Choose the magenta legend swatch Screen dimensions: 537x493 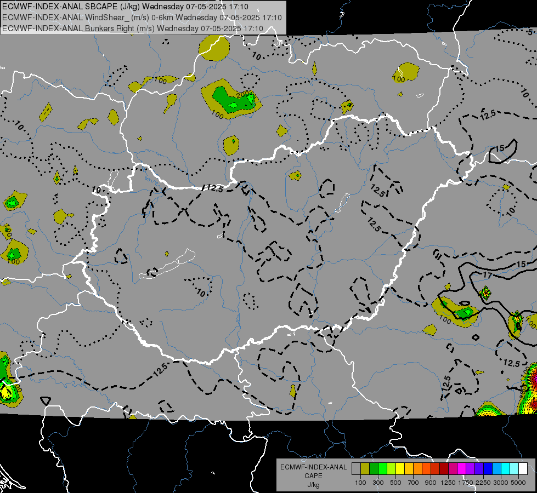tap(462, 469)
